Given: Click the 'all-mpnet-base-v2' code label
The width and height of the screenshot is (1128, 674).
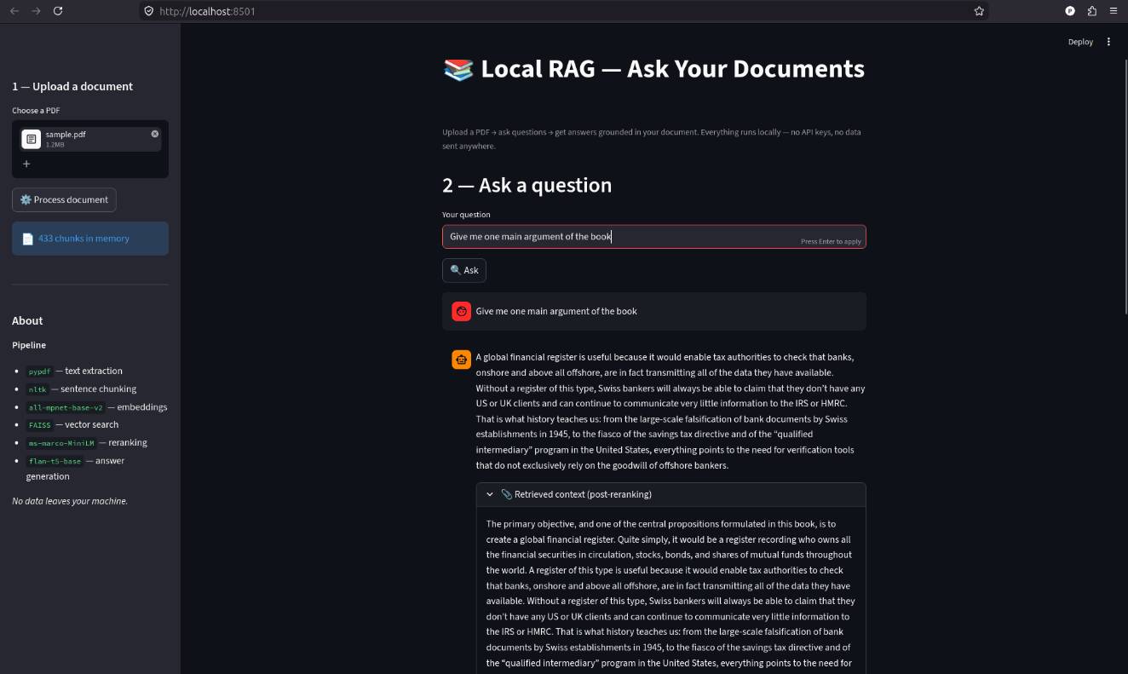Looking at the screenshot, I should 66,407.
